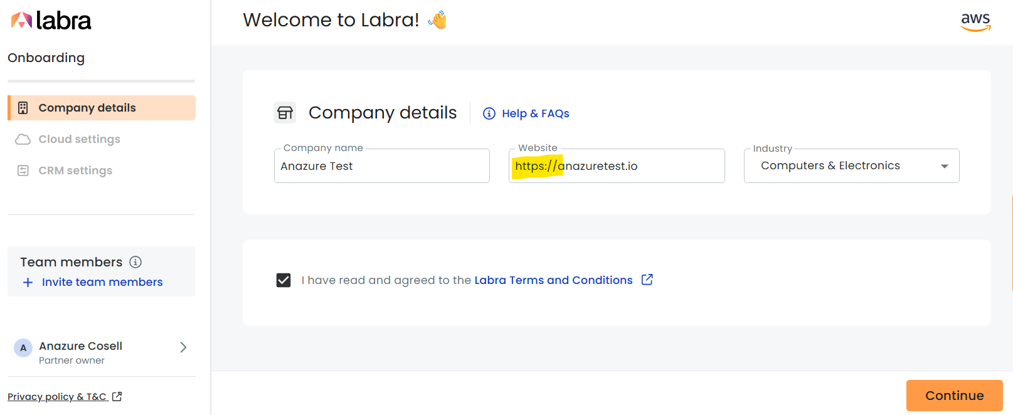Click the plus icon beside Invite team members
1013x415 pixels.
tap(28, 283)
